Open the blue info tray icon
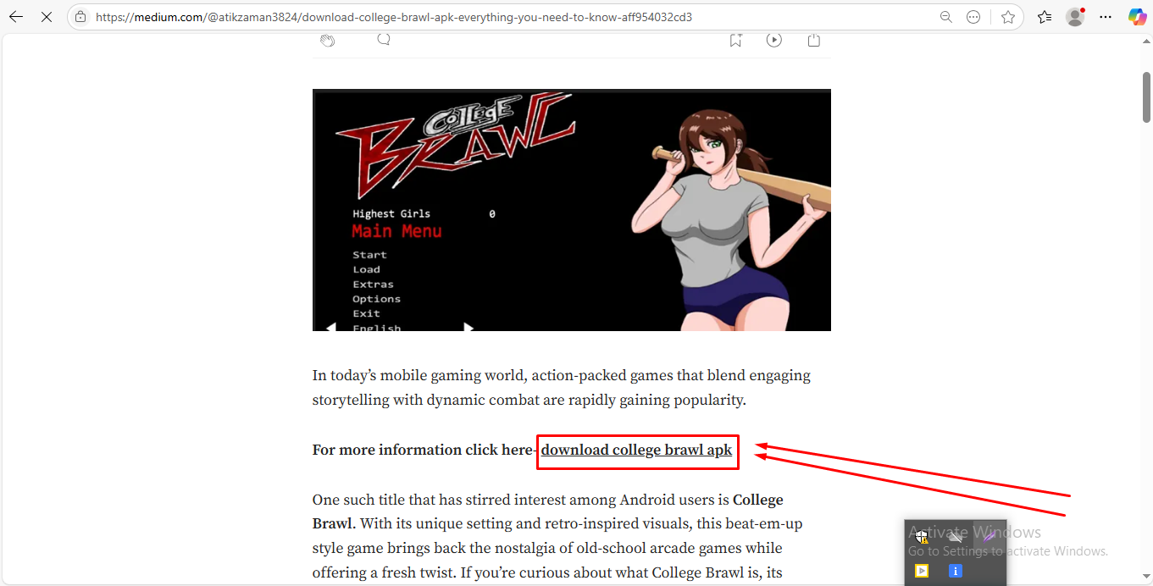The width and height of the screenshot is (1153, 586). [956, 571]
